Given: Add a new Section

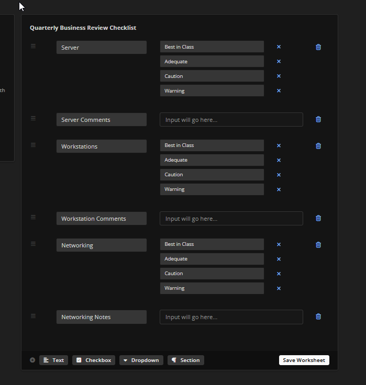Looking at the screenshot, I should click(x=186, y=360).
